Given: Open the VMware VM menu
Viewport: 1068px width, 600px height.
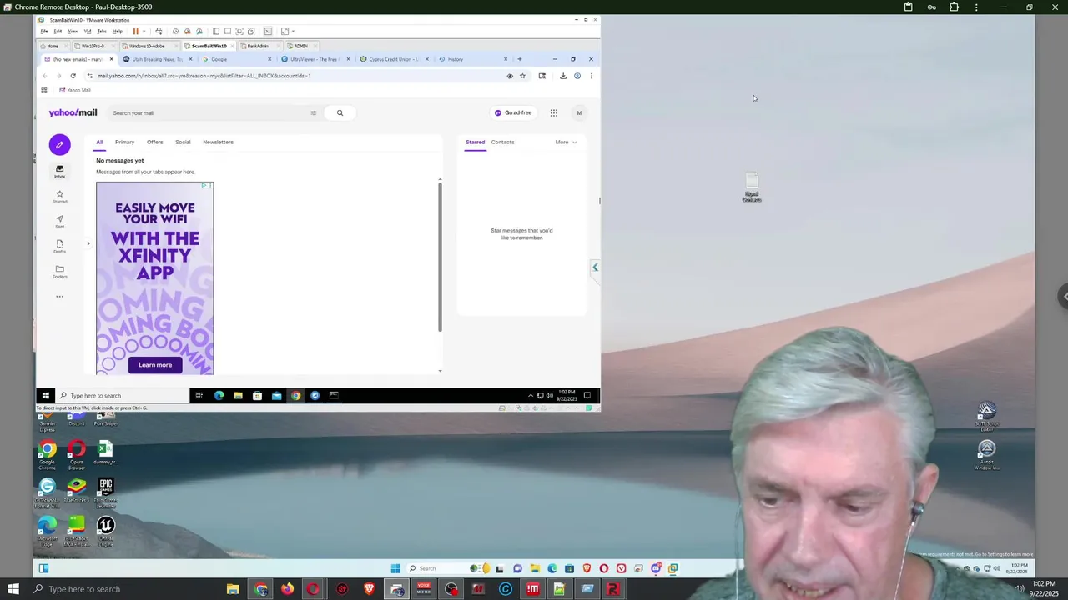Looking at the screenshot, I should click(87, 32).
